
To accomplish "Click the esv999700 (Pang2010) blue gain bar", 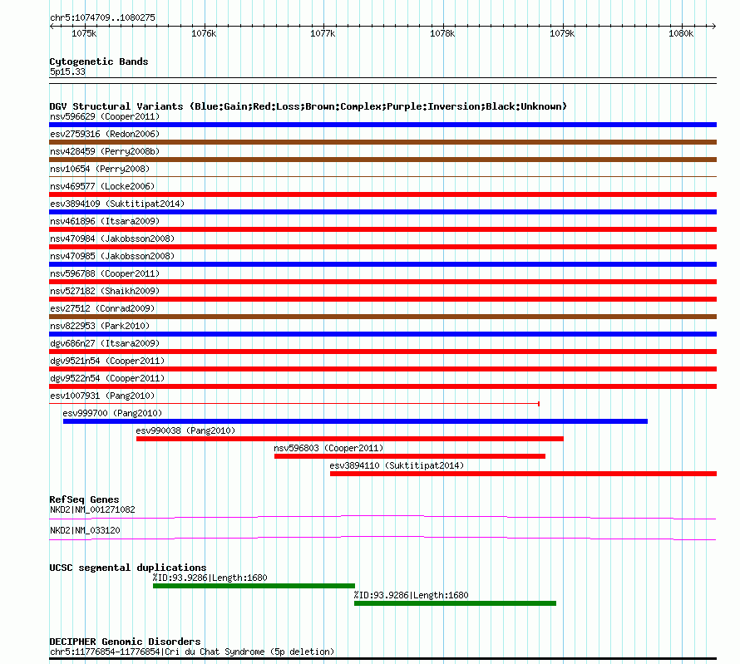I will pyautogui.click(x=355, y=421).
